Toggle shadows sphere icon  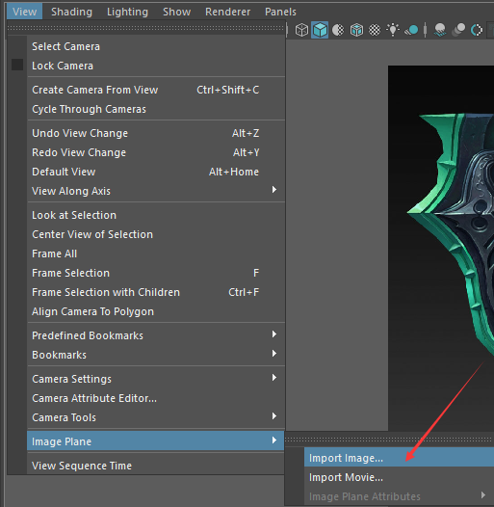(x=411, y=30)
